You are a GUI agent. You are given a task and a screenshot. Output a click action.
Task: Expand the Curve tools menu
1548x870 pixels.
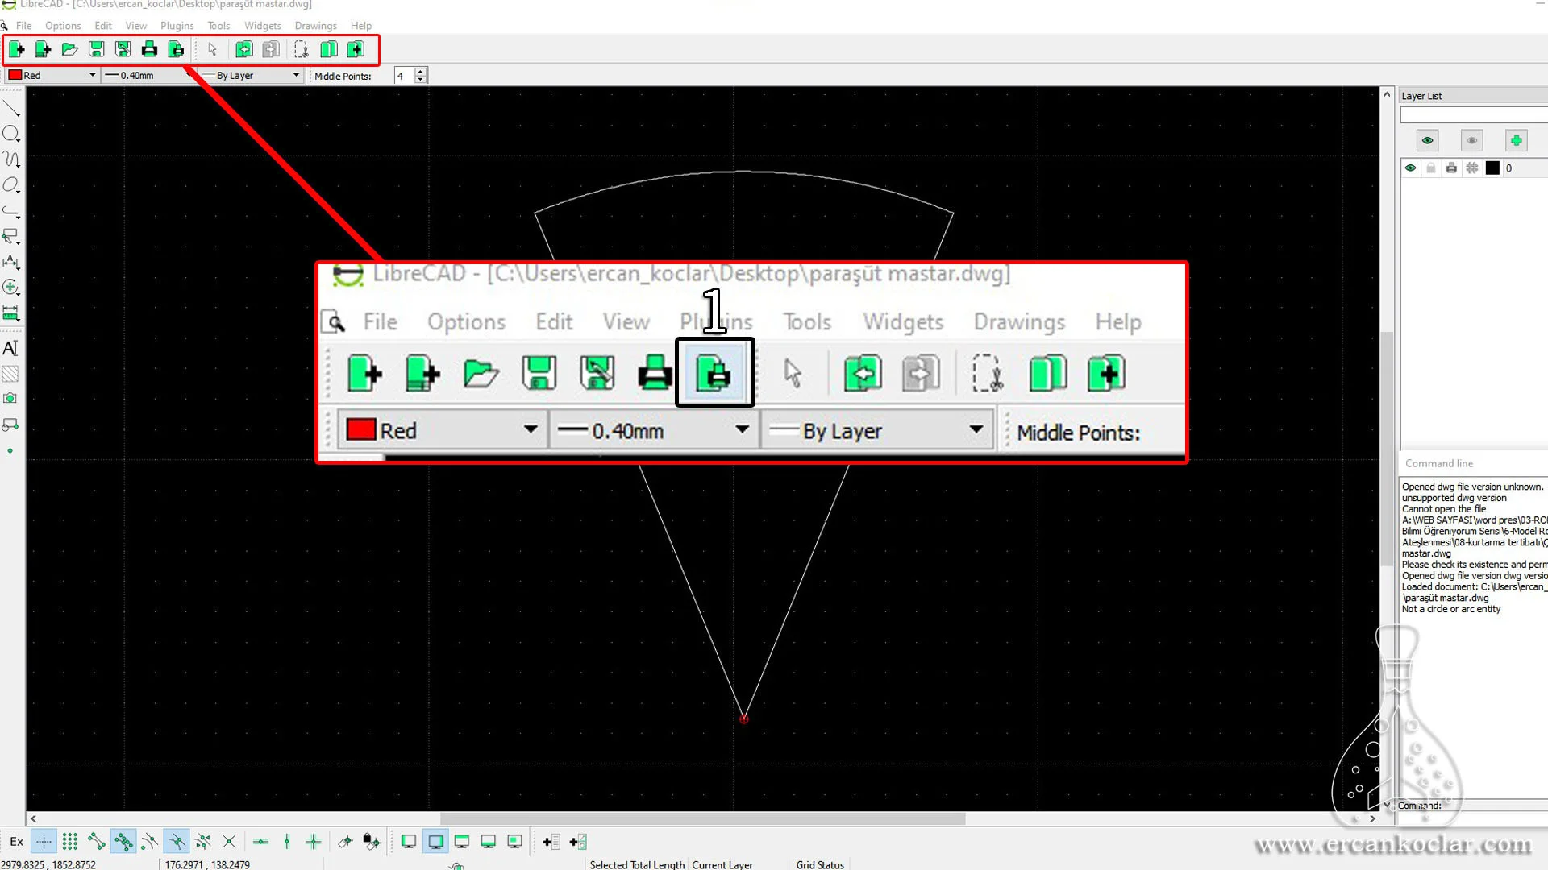(10, 159)
